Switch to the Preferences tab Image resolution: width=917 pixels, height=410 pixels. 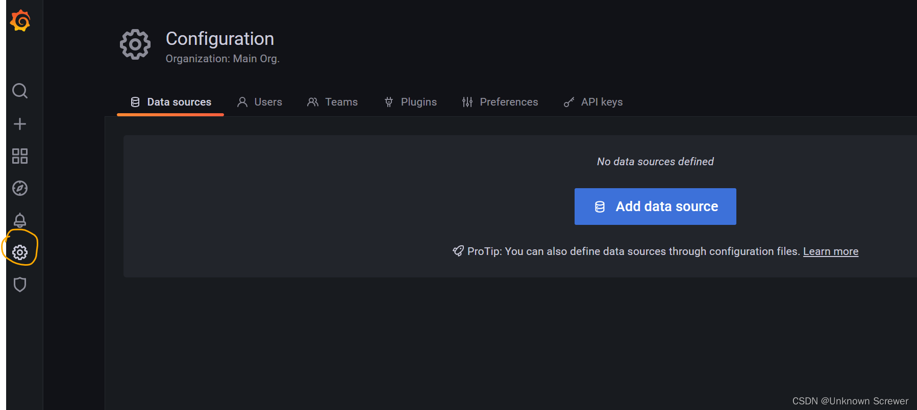(500, 102)
